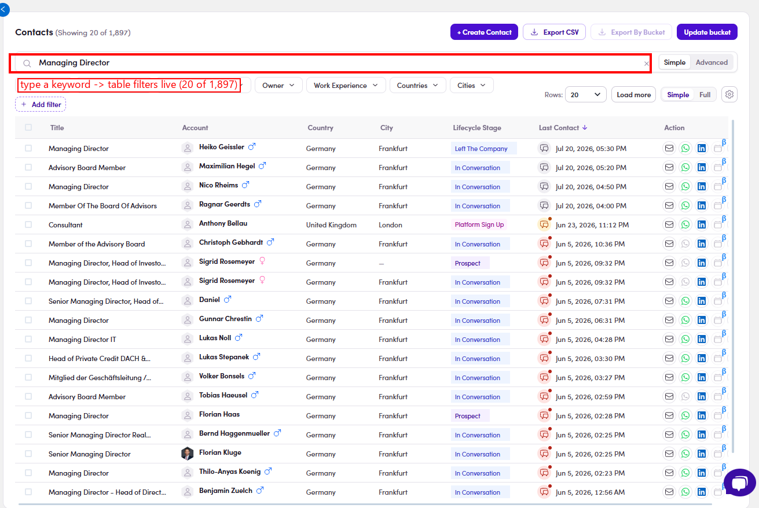The height and width of the screenshot is (508, 759).
Task: Open LinkedIn for Florian Kluge
Action: coord(702,454)
